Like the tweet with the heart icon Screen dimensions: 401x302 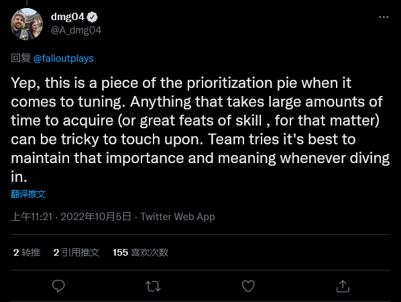(248, 286)
